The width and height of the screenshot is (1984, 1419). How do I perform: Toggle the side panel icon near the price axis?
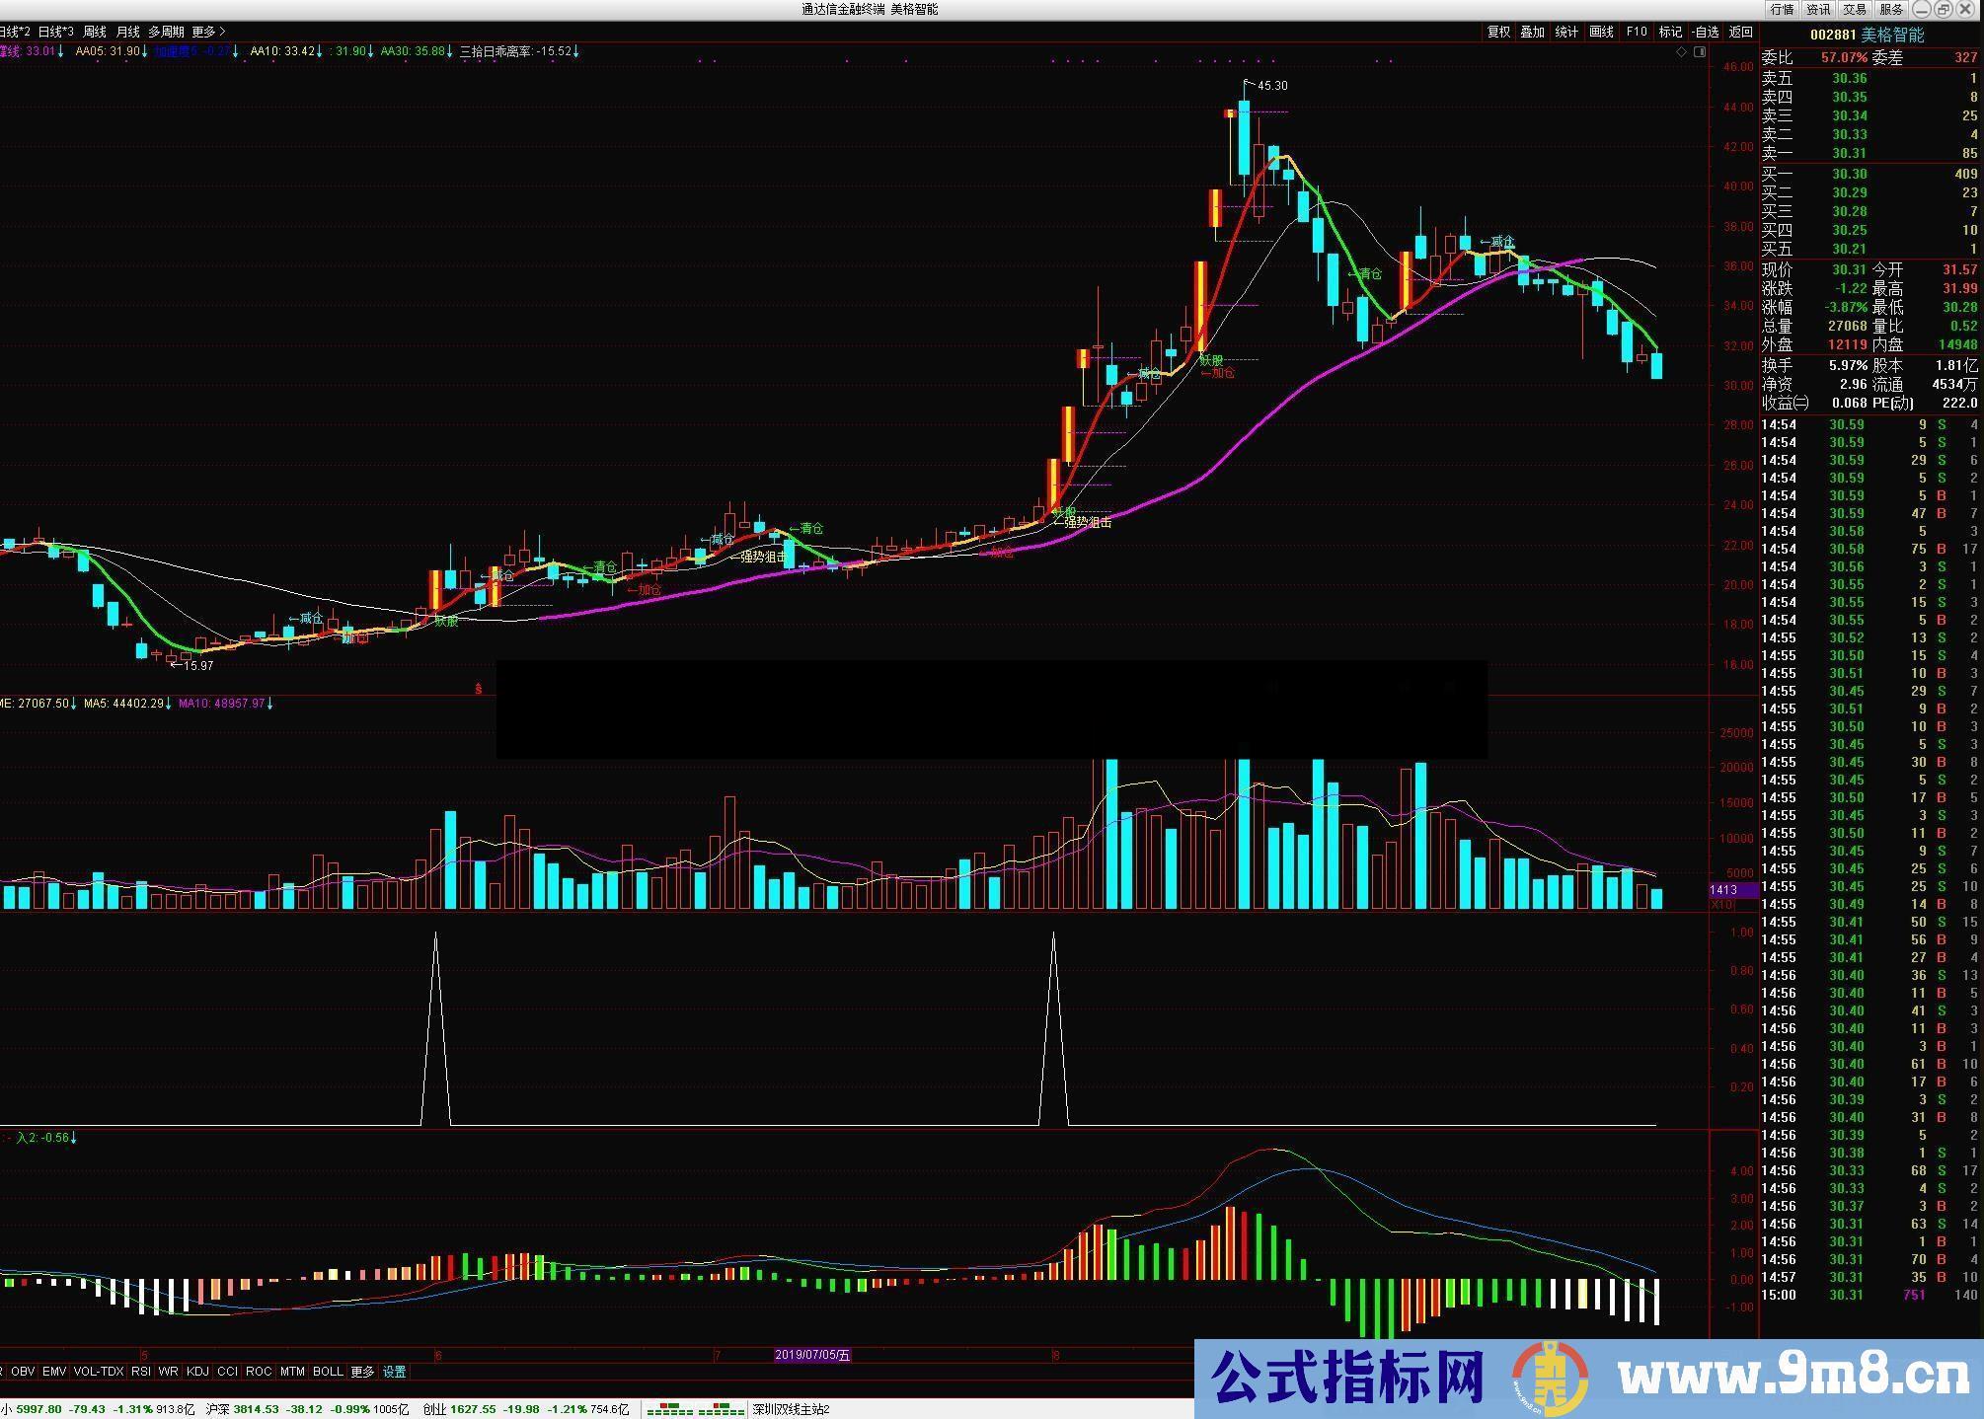click(1700, 52)
